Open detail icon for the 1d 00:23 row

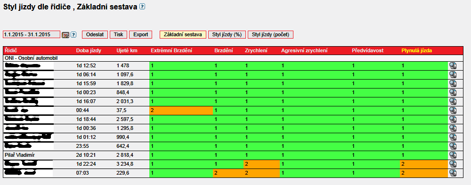coord(453,92)
